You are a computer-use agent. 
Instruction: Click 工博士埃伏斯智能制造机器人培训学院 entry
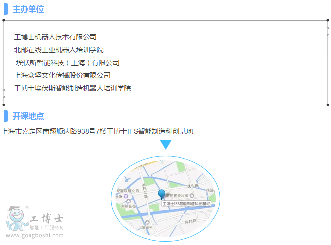tap(72, 88)
